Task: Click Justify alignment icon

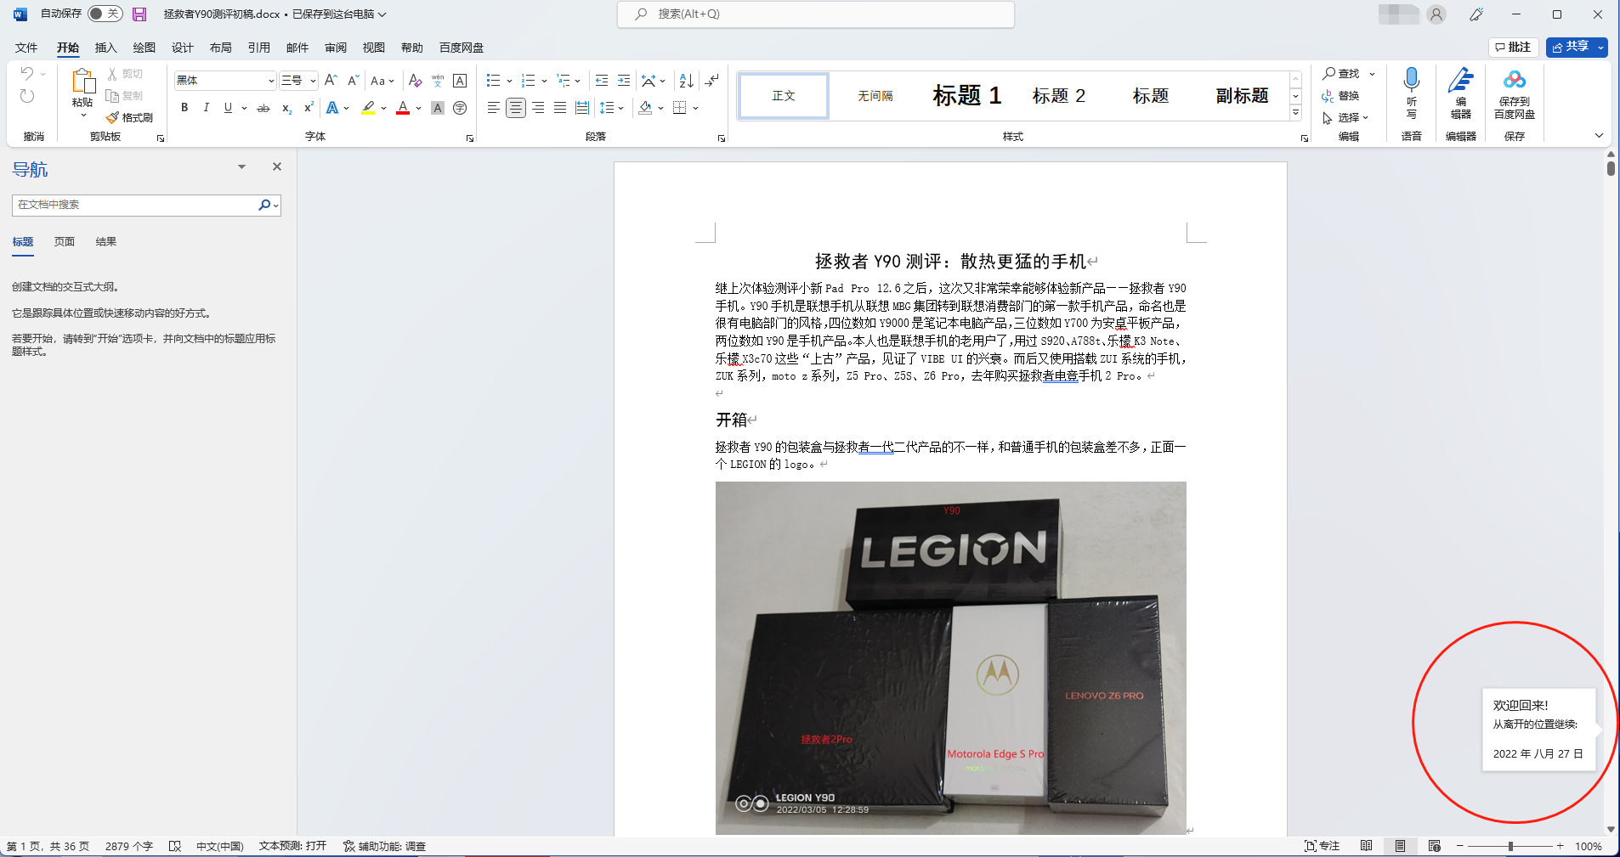Action: point(560,108)
